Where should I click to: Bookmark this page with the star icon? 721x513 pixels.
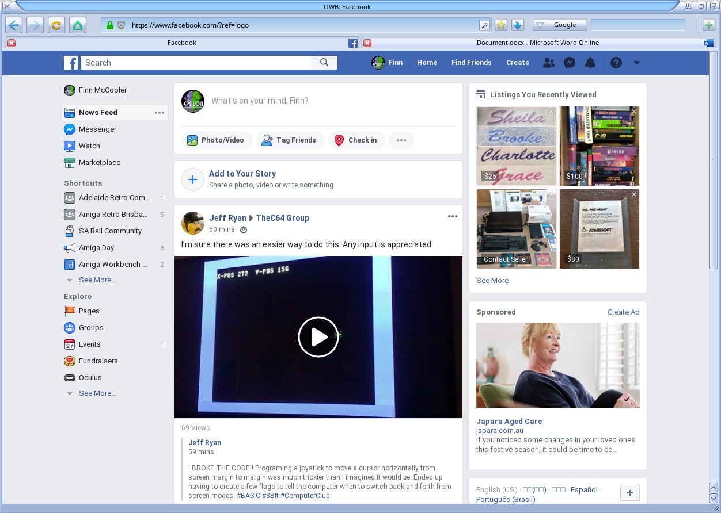(x=501, y=25)
